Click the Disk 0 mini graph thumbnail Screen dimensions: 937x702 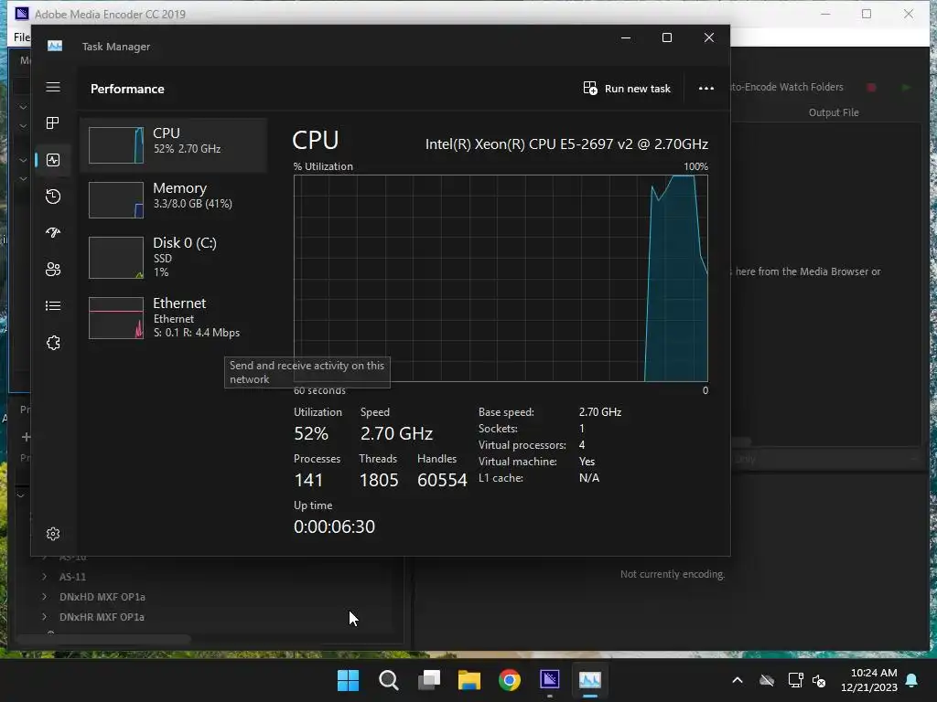click(116, 258)
